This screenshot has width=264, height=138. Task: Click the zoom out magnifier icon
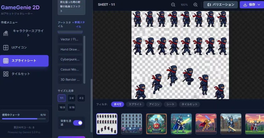(173, 5)
